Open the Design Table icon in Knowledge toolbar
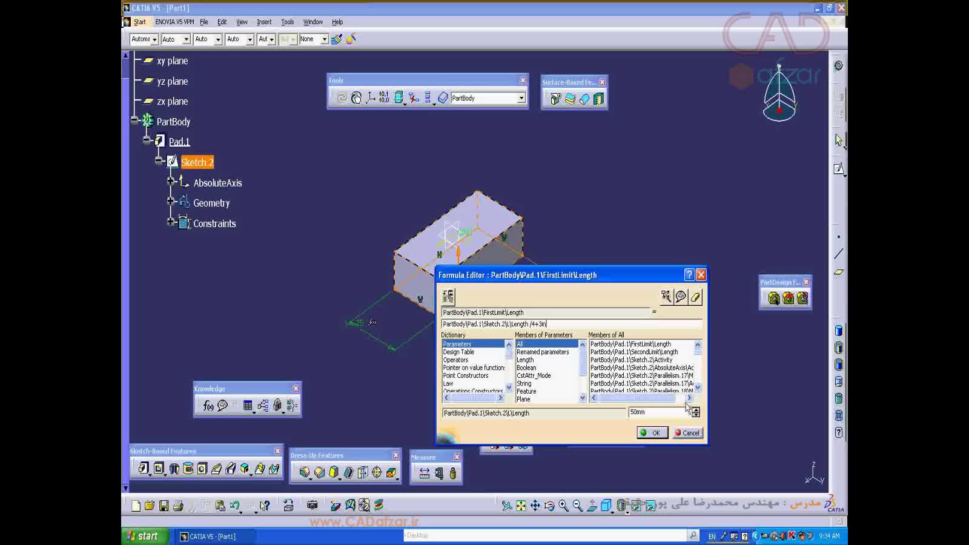The image size is (969, 545). (248, 406)
